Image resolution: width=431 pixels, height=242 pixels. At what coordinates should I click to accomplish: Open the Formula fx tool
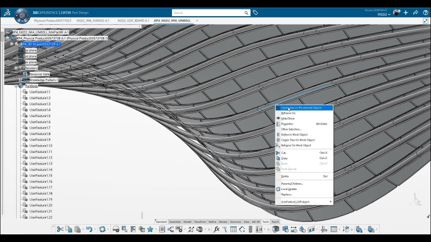(x=216, y=229)
